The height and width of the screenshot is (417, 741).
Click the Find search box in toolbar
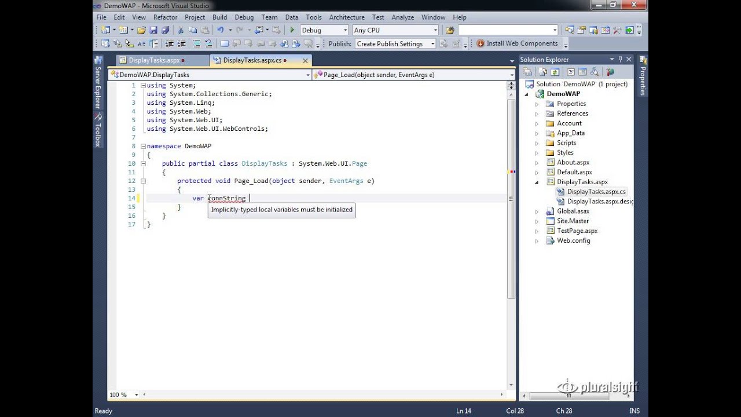tap(508, 30)
